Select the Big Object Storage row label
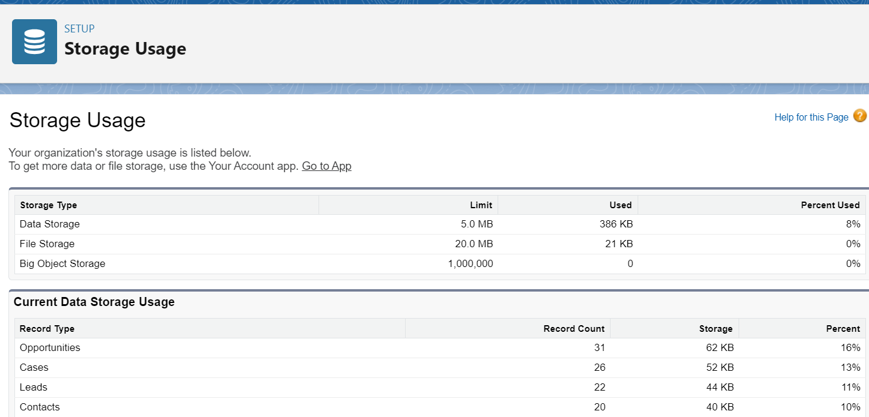The width and height of the screenshot is (869, 417). pos(63,263)
